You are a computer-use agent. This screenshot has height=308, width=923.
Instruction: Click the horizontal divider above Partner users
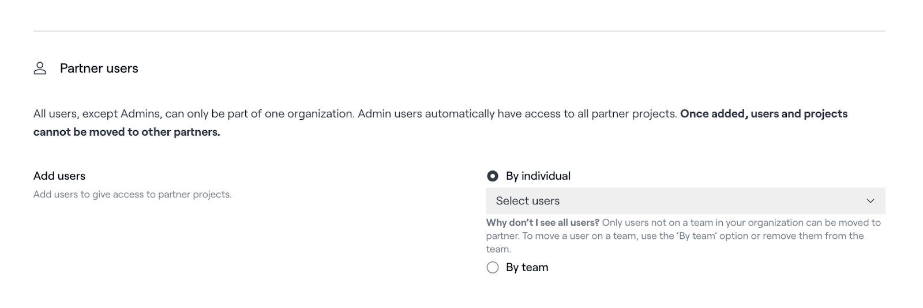[459, 31]
